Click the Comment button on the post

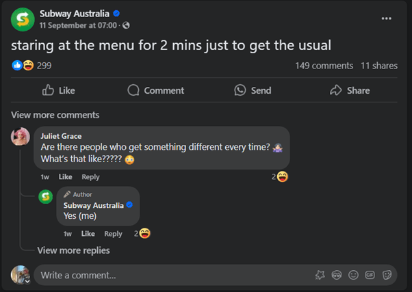pos(155,90)
